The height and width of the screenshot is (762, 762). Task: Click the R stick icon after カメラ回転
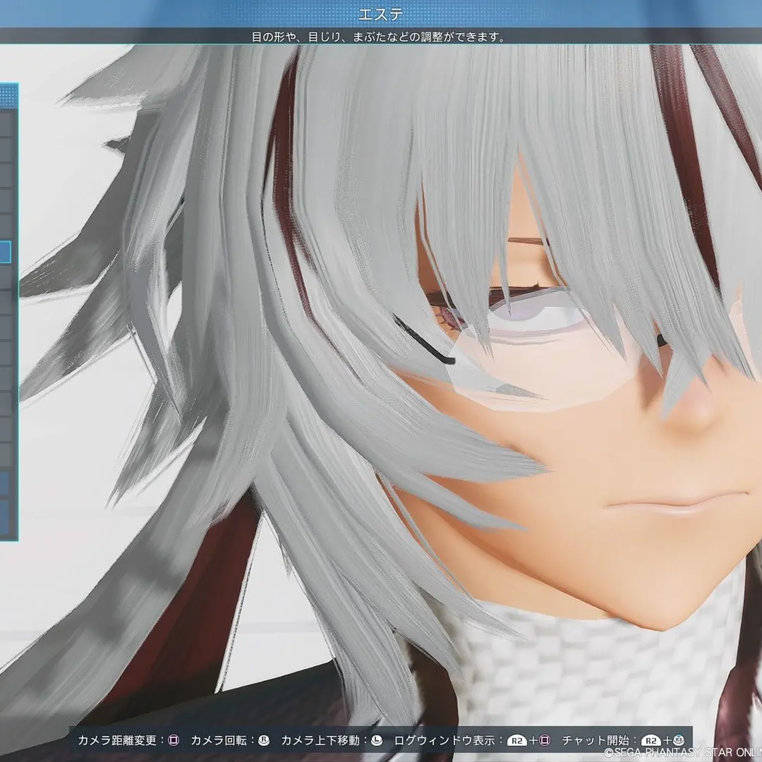point(263,740)
